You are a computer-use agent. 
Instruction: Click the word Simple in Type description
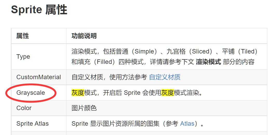coord(145,51)
